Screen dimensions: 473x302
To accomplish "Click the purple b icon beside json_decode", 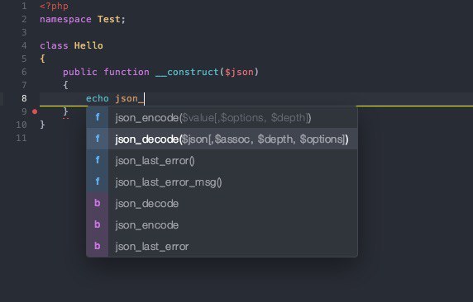I will tap(97, 203).
